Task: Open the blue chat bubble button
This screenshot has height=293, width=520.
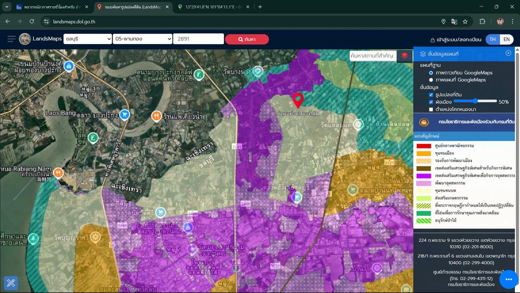Action: click(x=509, y=279)
